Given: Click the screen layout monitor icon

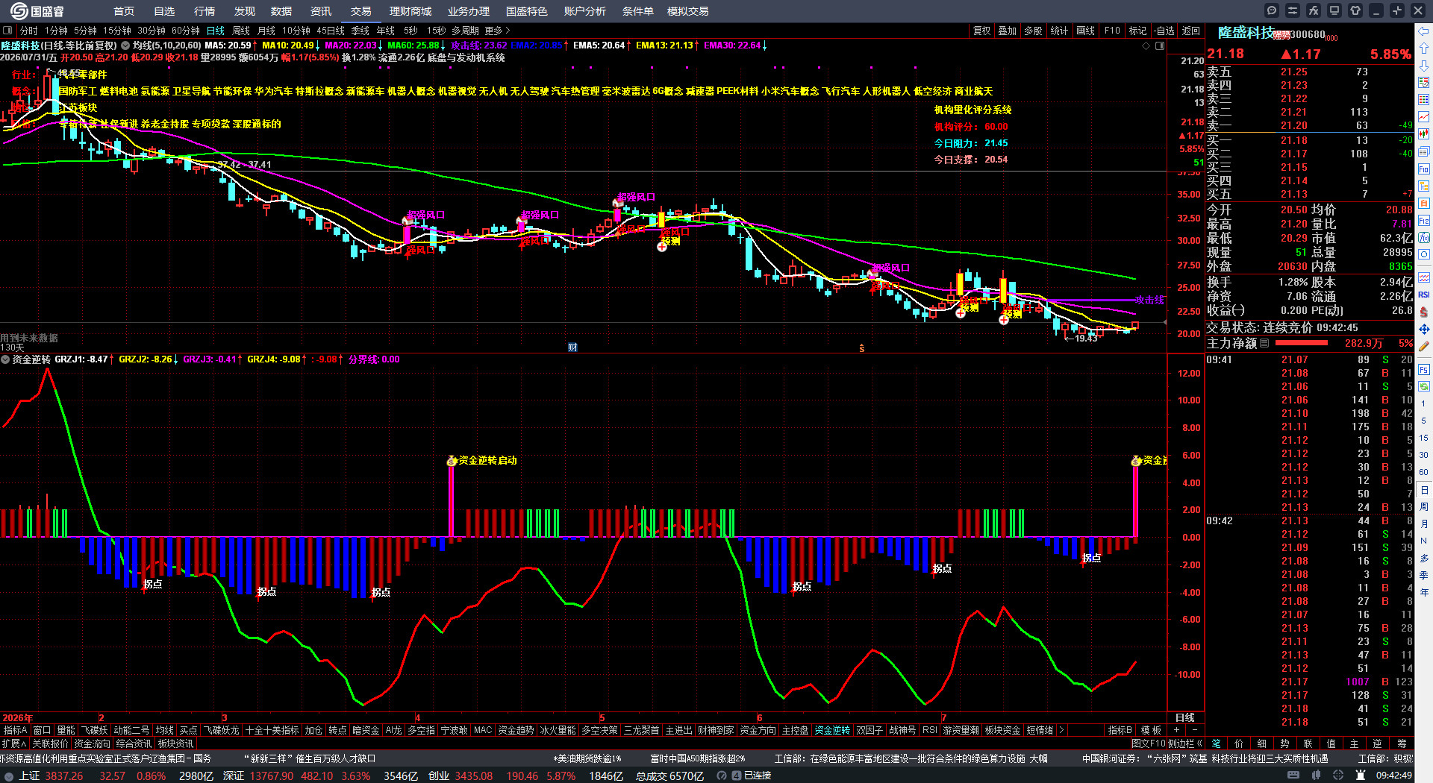Looking at the screenshot, I should pos(1334,10).
